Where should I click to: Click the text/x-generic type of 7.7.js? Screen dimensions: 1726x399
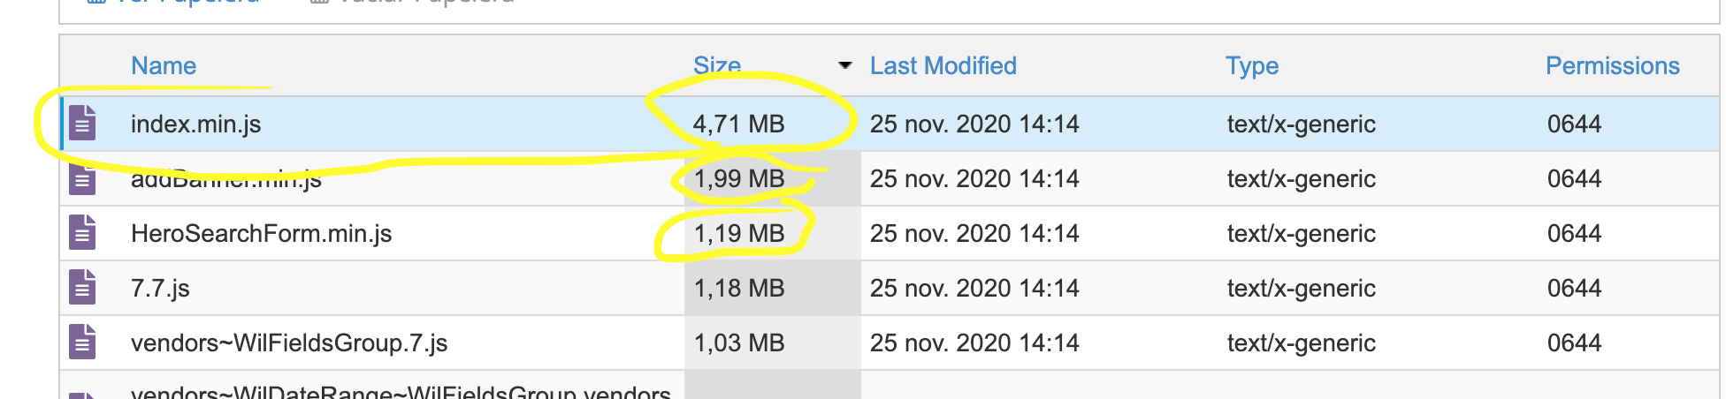1301,289
